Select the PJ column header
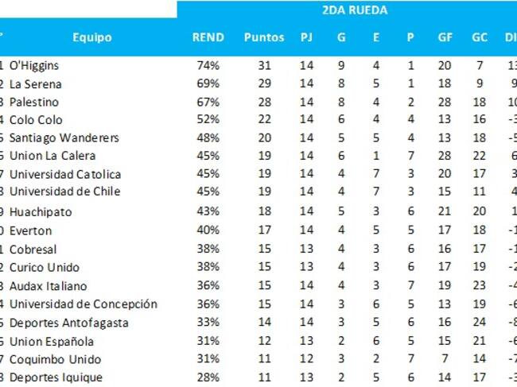The image size is (517, 387). [x=306, y=37]
